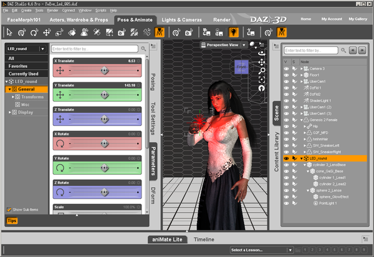Select the Favorites filter
The width and height of the screenshot is (374, 257).
click(x=26, y=66)
